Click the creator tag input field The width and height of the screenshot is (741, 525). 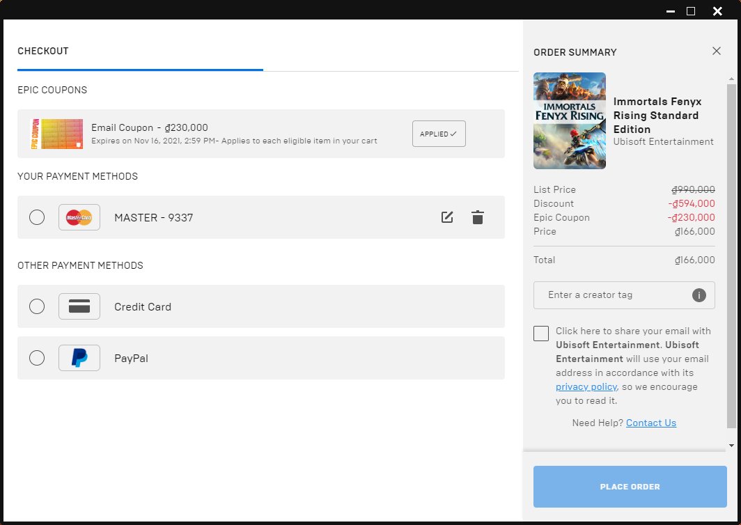[624, 295]
